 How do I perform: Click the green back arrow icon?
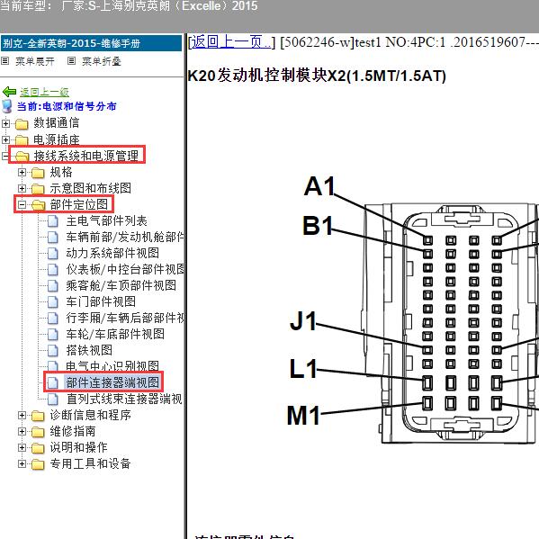tap(9, 92)
